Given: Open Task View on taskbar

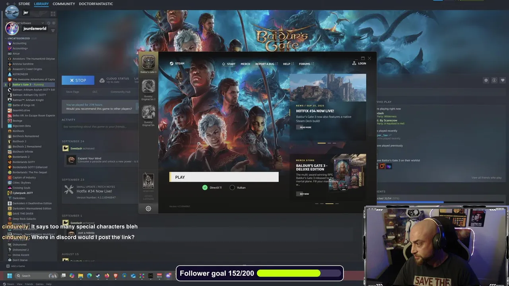Looking at the screenshot, I should coord(63,276).
